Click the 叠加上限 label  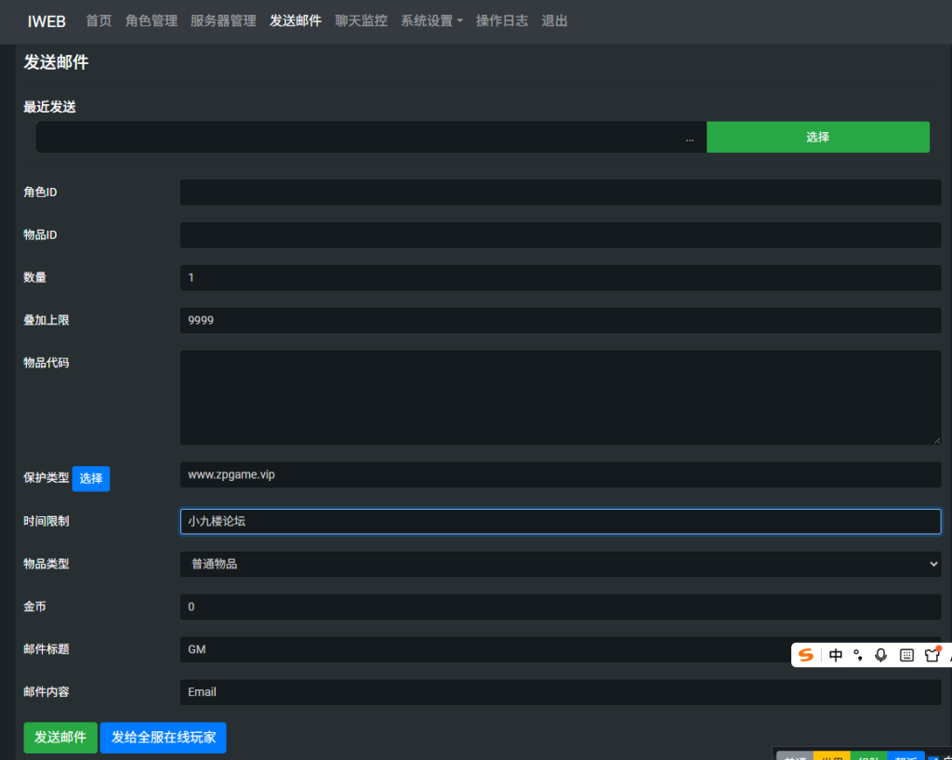[46, 320]
